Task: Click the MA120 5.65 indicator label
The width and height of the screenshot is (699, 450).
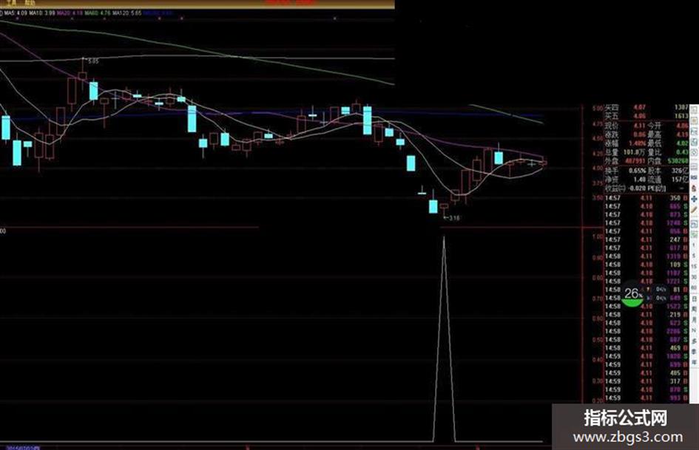Action: click(127, 13)
